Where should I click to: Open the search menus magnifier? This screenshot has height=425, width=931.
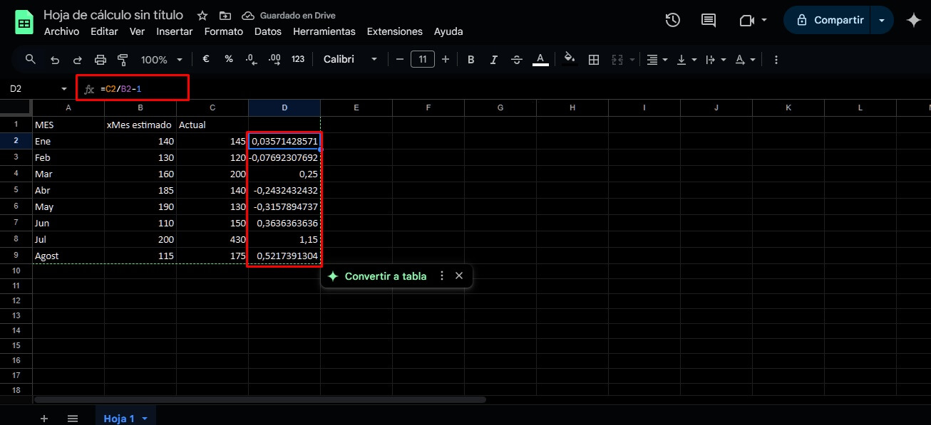(31, 60)
